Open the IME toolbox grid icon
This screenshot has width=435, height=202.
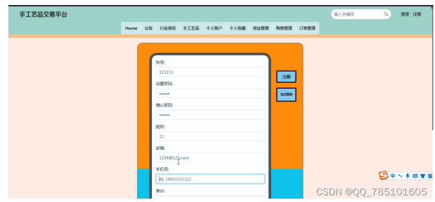430,176
